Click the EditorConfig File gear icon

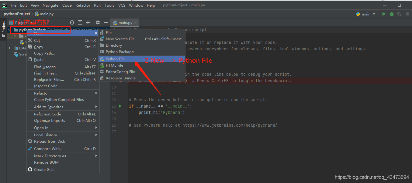click(102, 72)
